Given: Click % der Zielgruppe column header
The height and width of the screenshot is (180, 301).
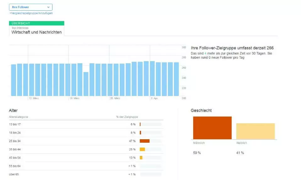Looking at the screenshot, I should click(x=127, y=117).
